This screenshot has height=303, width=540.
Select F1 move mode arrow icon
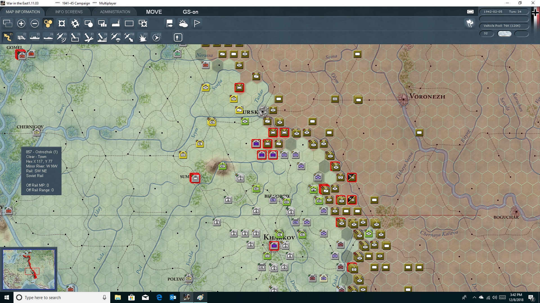pos(8,37)
